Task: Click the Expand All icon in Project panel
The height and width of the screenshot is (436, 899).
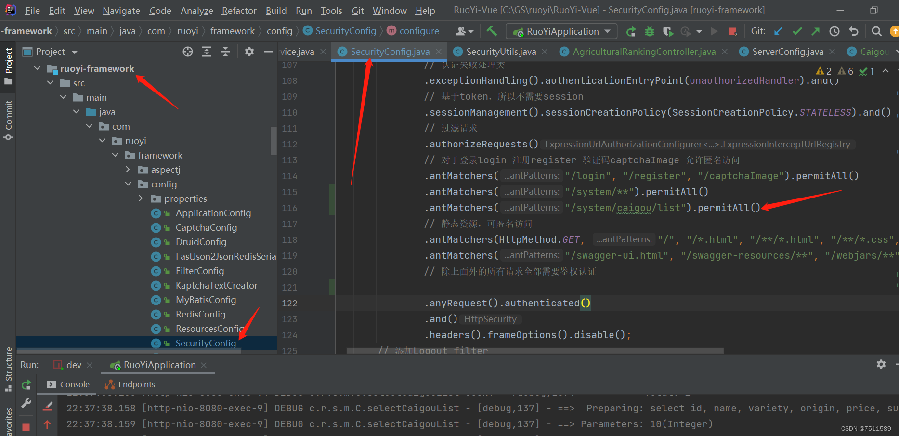Action: coord(207,52)
